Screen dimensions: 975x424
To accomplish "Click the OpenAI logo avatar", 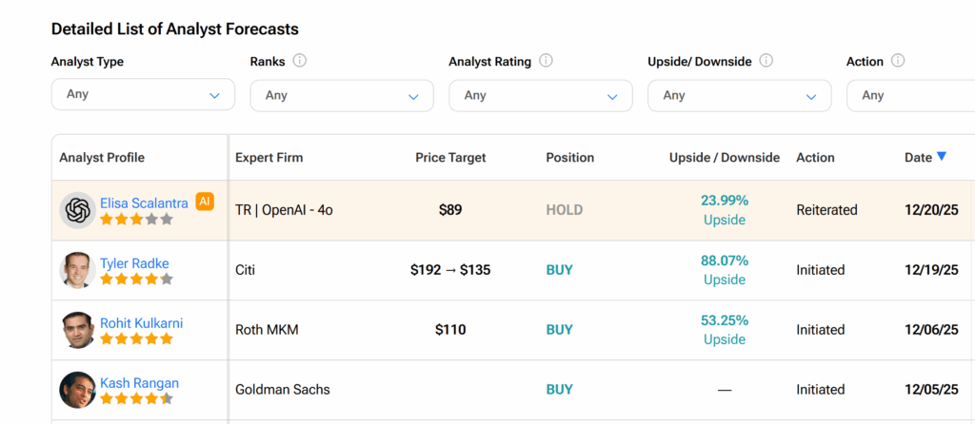I will coord(77,210).
